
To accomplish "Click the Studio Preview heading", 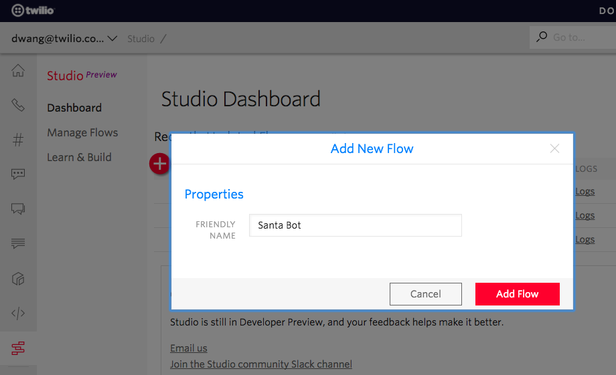I will (82, 75).
